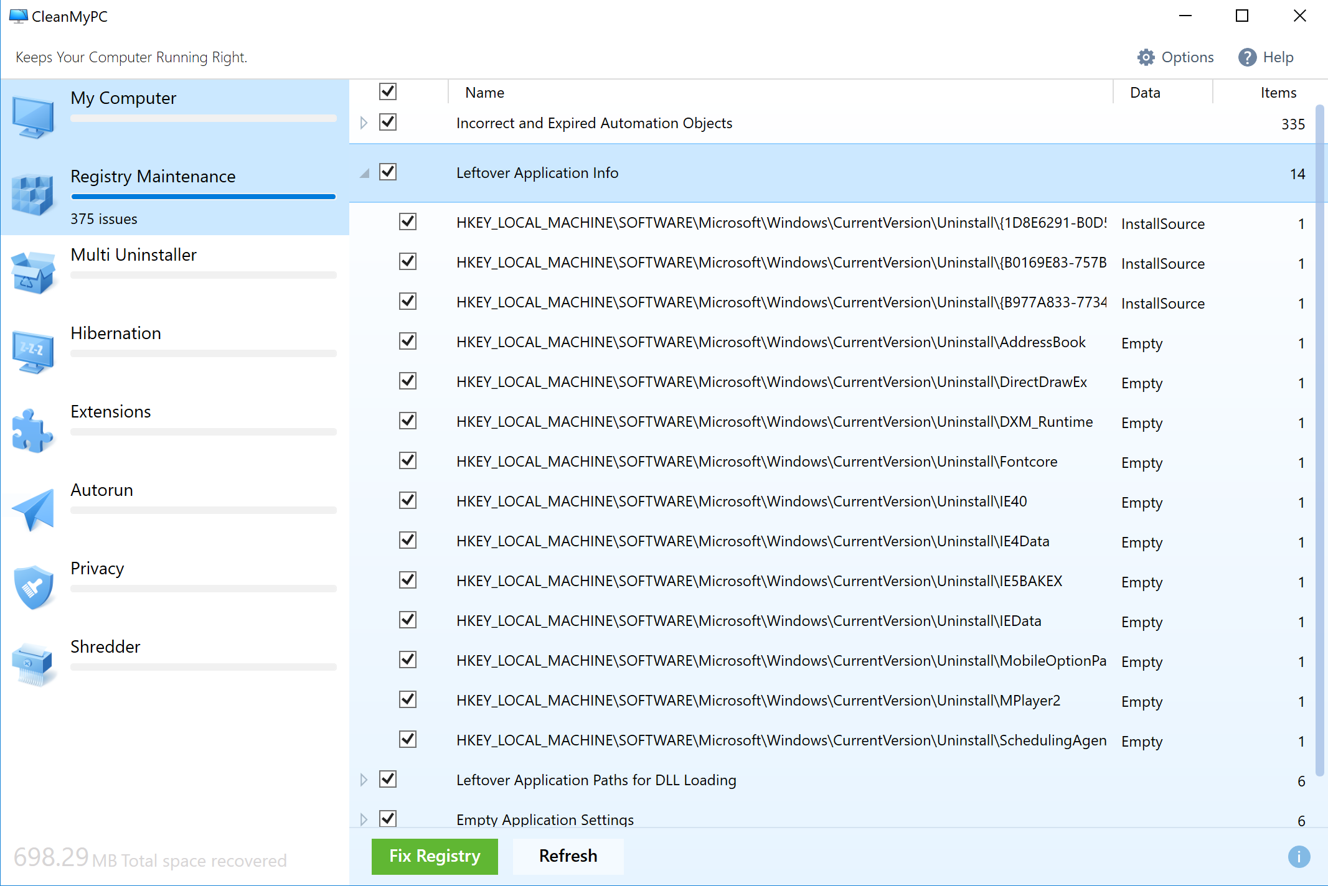Select the Uninstall\MobileOptionPa registry row

pos(834,661)
